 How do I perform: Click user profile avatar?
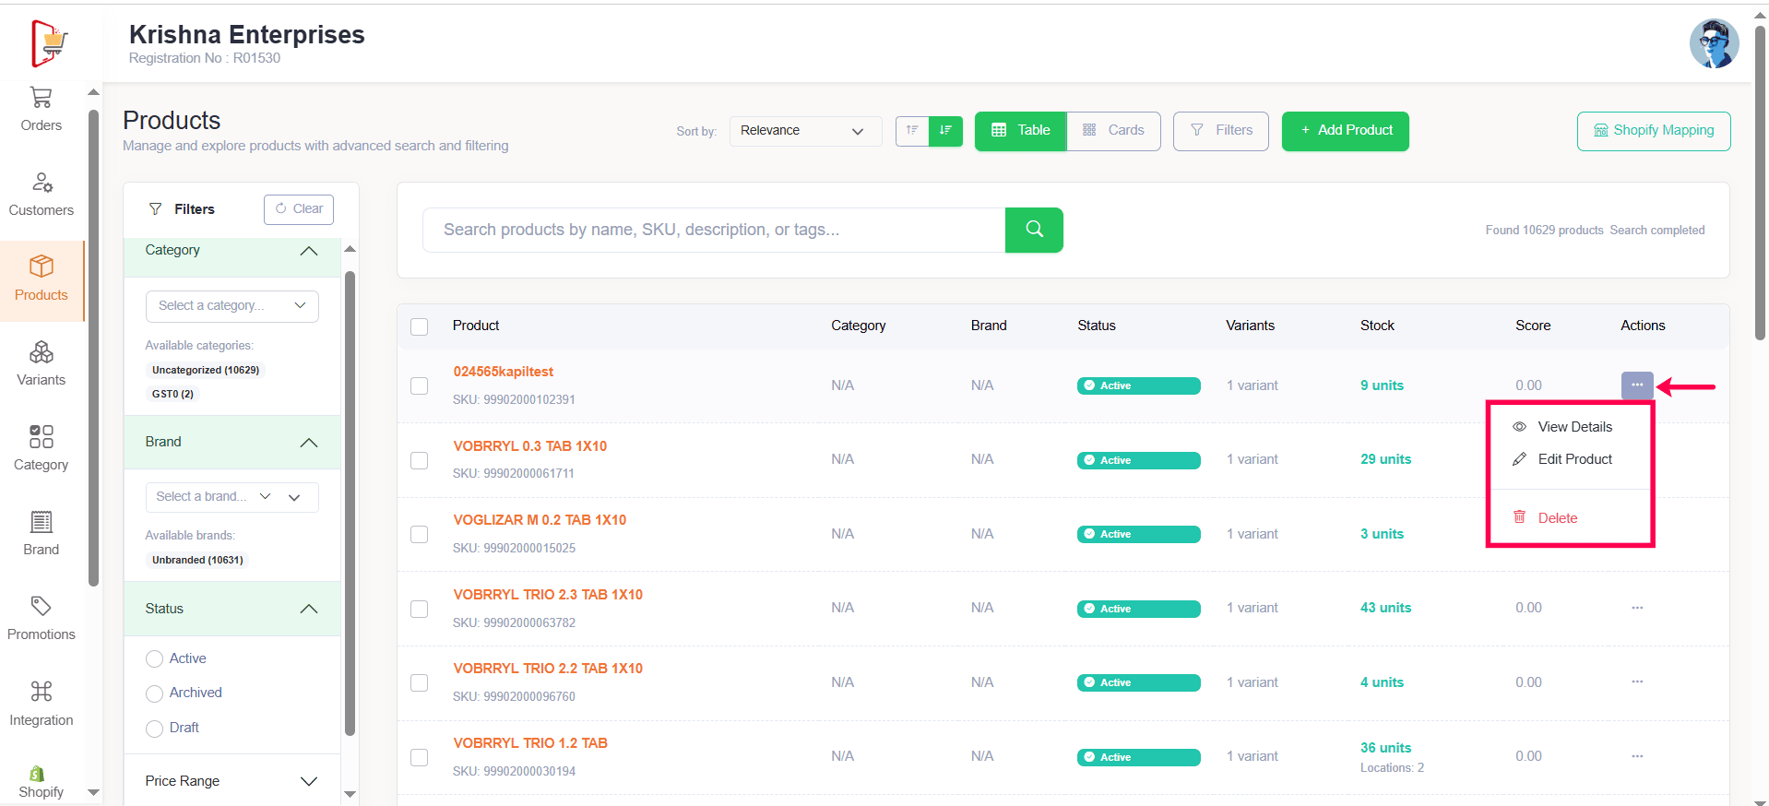coord(1714,43)
